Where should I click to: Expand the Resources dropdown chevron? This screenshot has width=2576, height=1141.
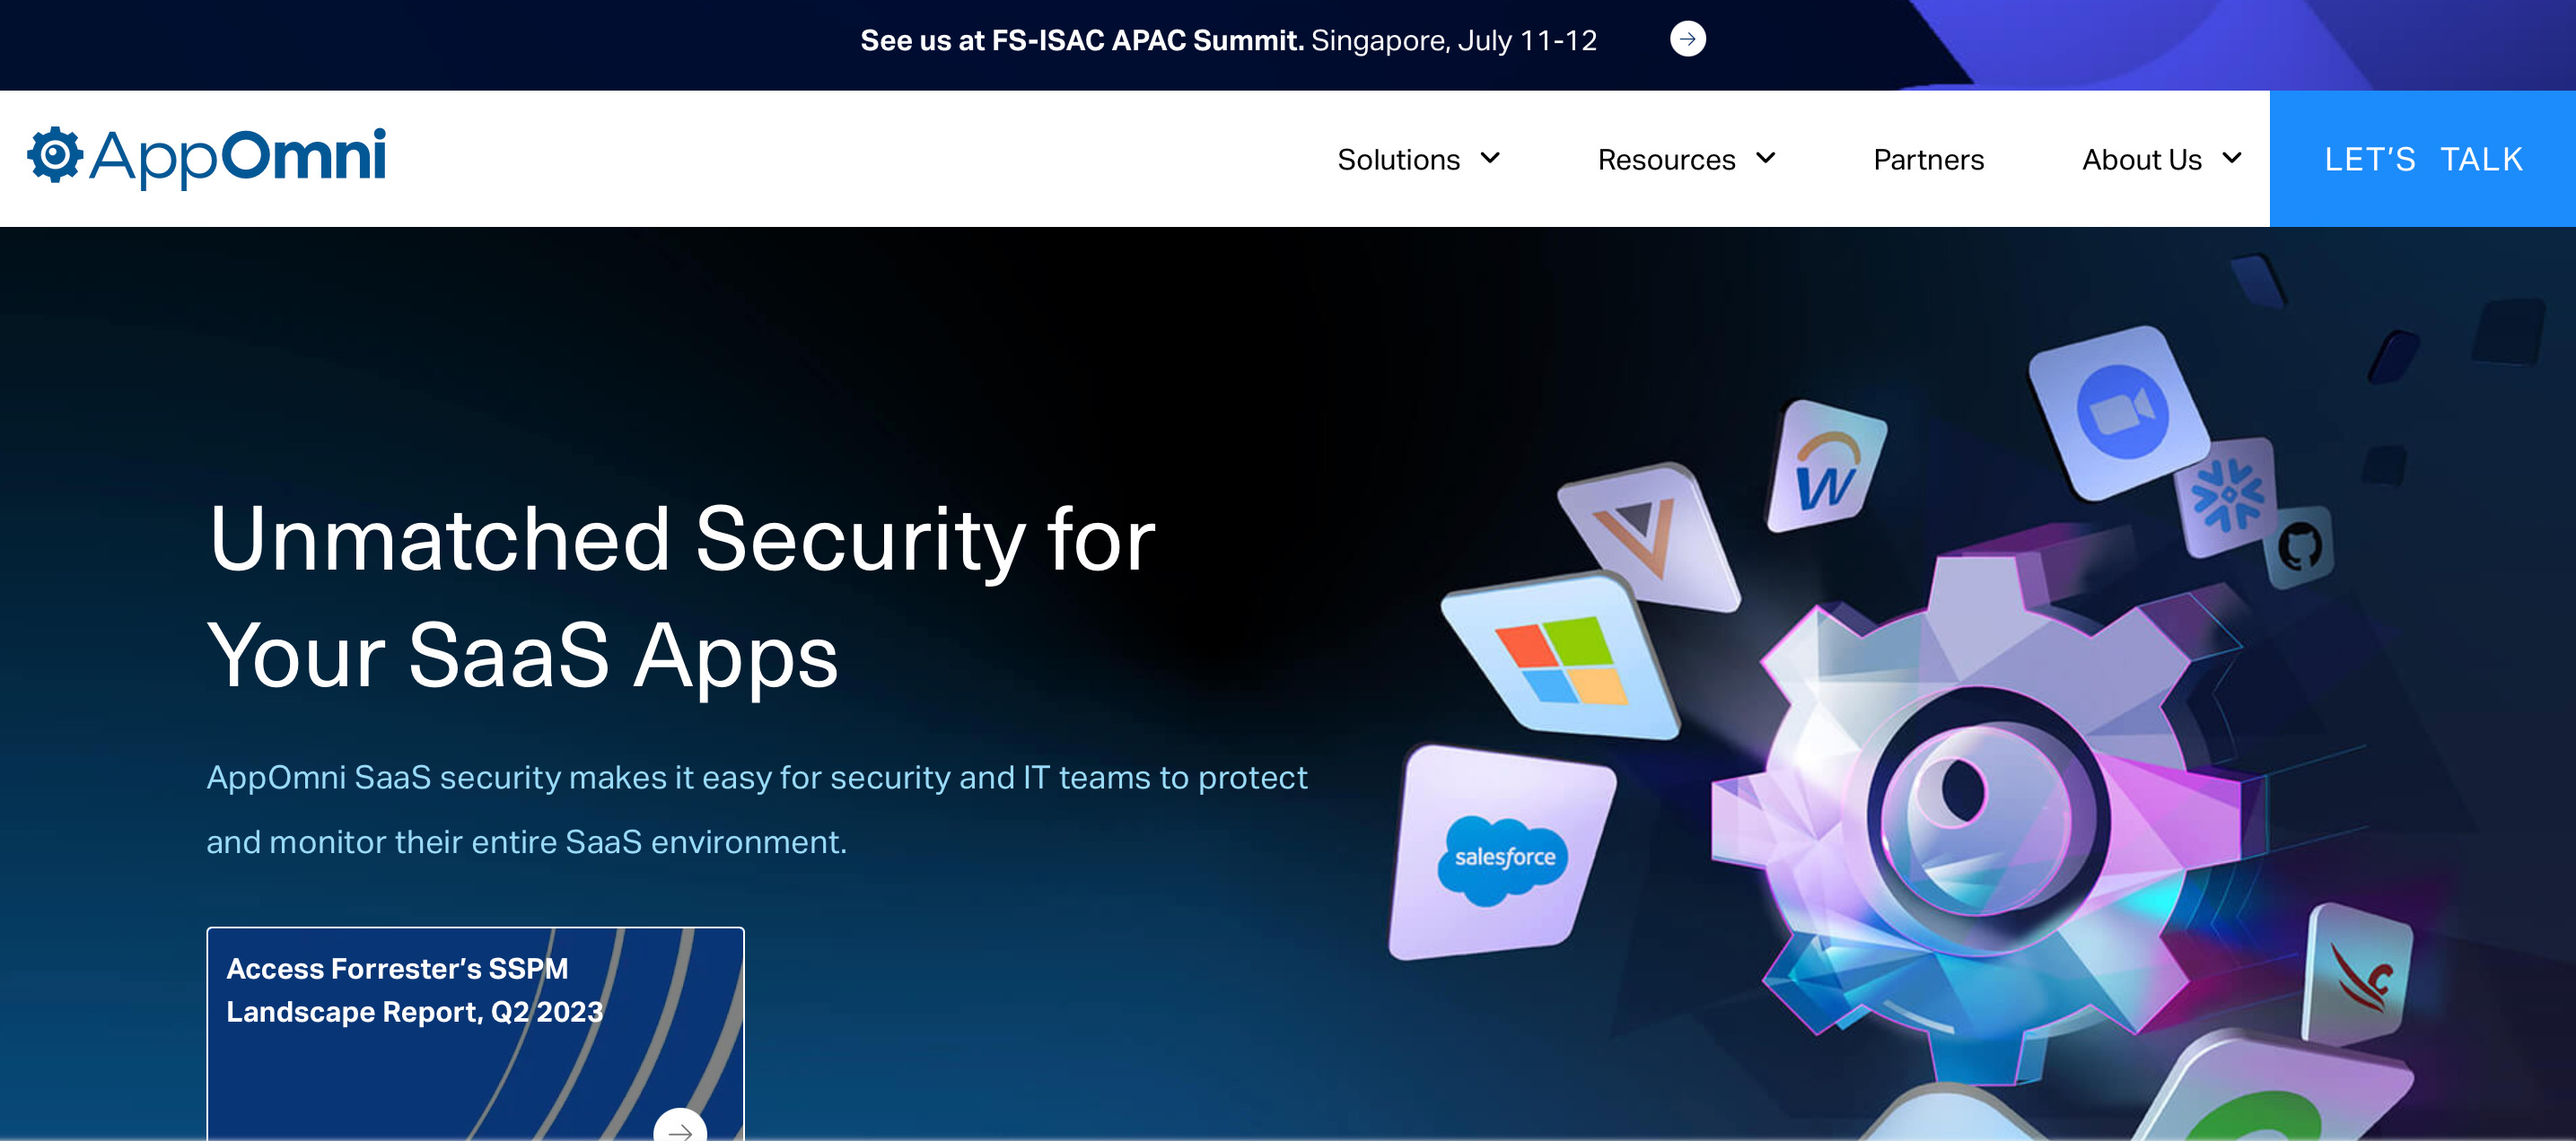click(1766, 158)
